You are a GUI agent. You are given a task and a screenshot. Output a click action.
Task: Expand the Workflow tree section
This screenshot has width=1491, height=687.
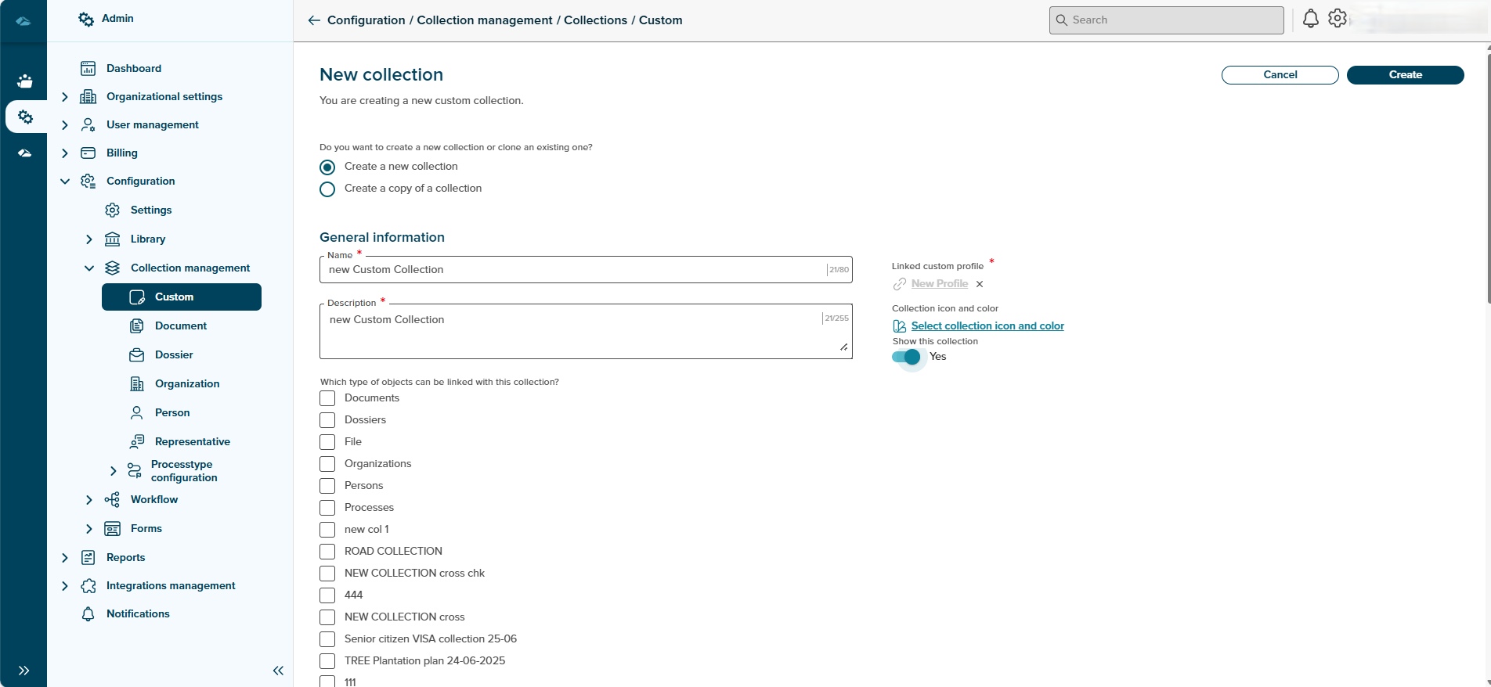point(89,500)
